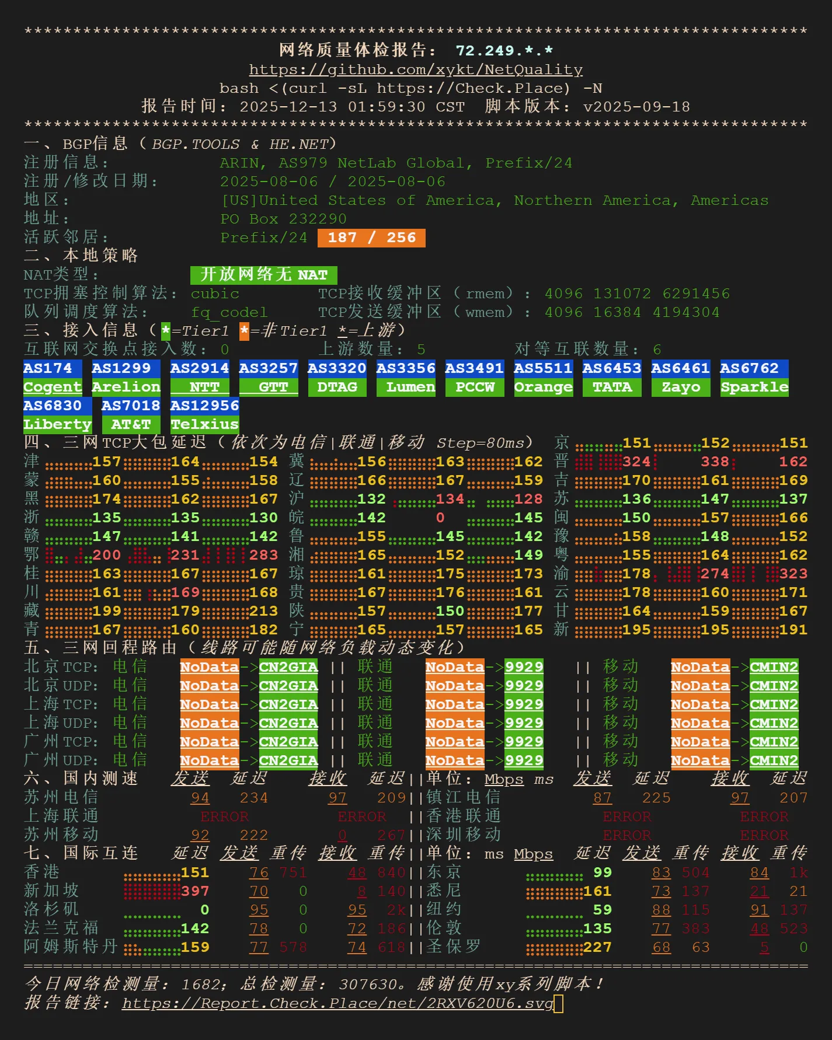Click the Cogent provider label
832x1040 pixels.
(x=53, y=387)
